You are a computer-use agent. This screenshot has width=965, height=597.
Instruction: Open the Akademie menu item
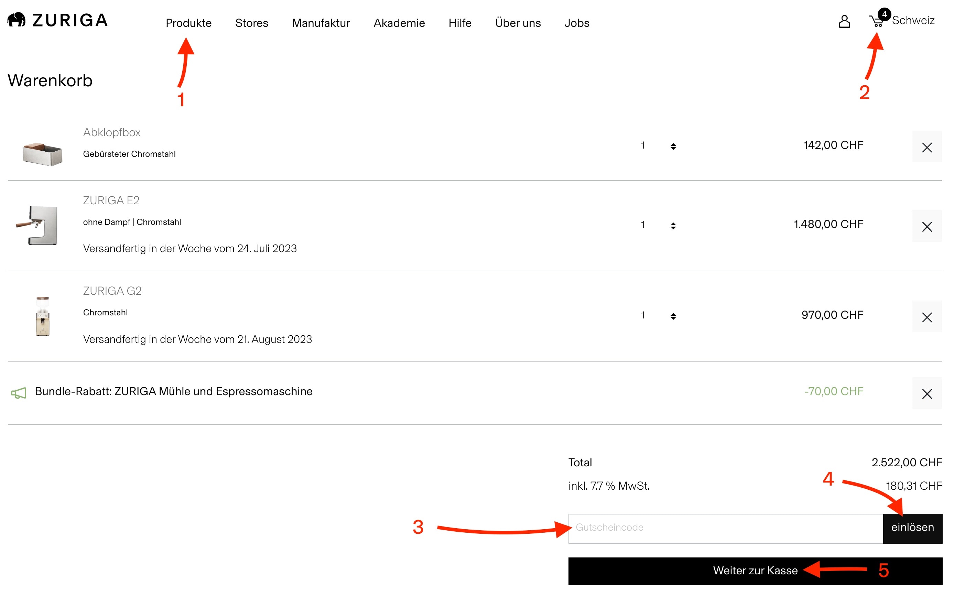399,23
